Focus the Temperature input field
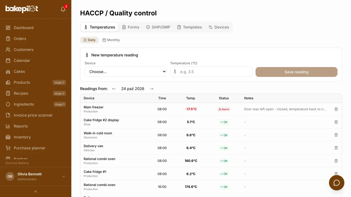This screenshot has height=197, width=351. [x=211, y=72]
